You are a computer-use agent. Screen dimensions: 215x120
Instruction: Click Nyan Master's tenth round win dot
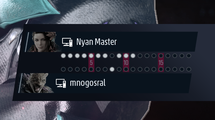click(x=126, y=56)
